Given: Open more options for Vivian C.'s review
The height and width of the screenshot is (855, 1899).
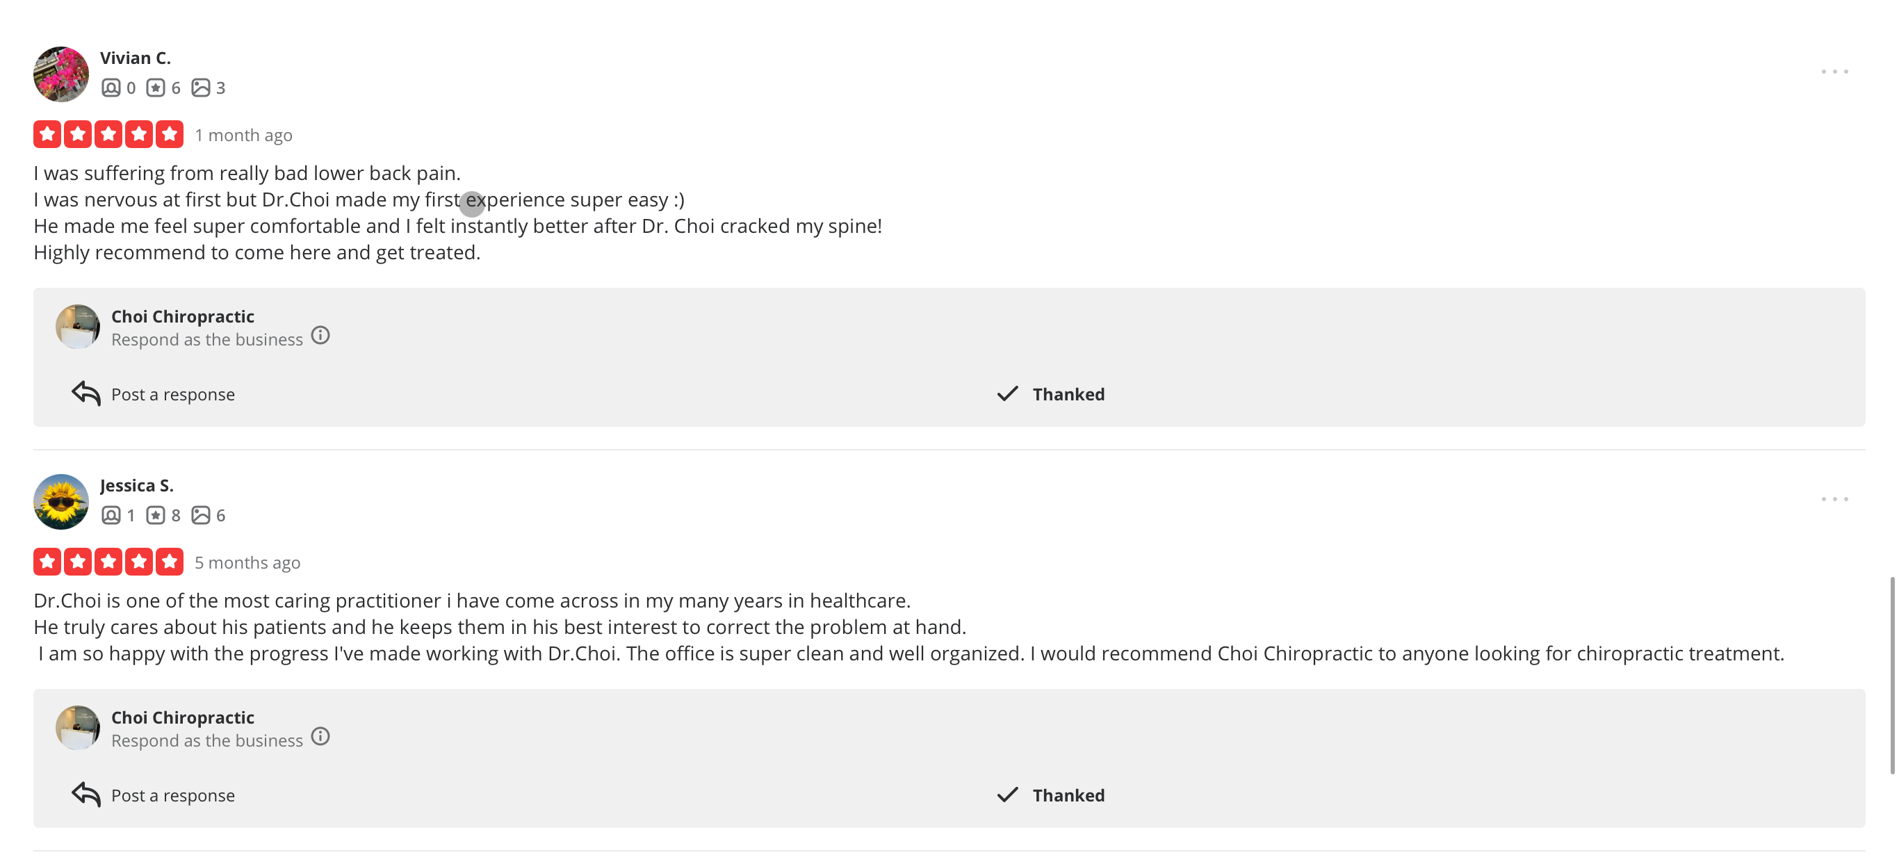Looking at the screenshot, I should 1834,72.
